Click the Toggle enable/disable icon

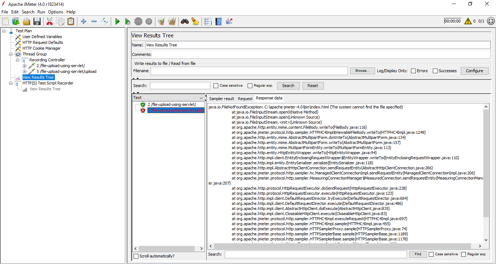tap(105, 21)
